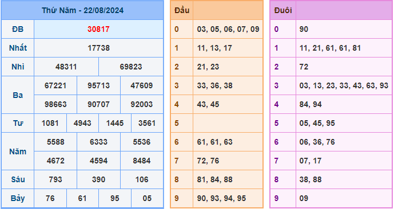Select the Sáu number 390
This screenshot has width=394, height=209.
tap(98, 179)
